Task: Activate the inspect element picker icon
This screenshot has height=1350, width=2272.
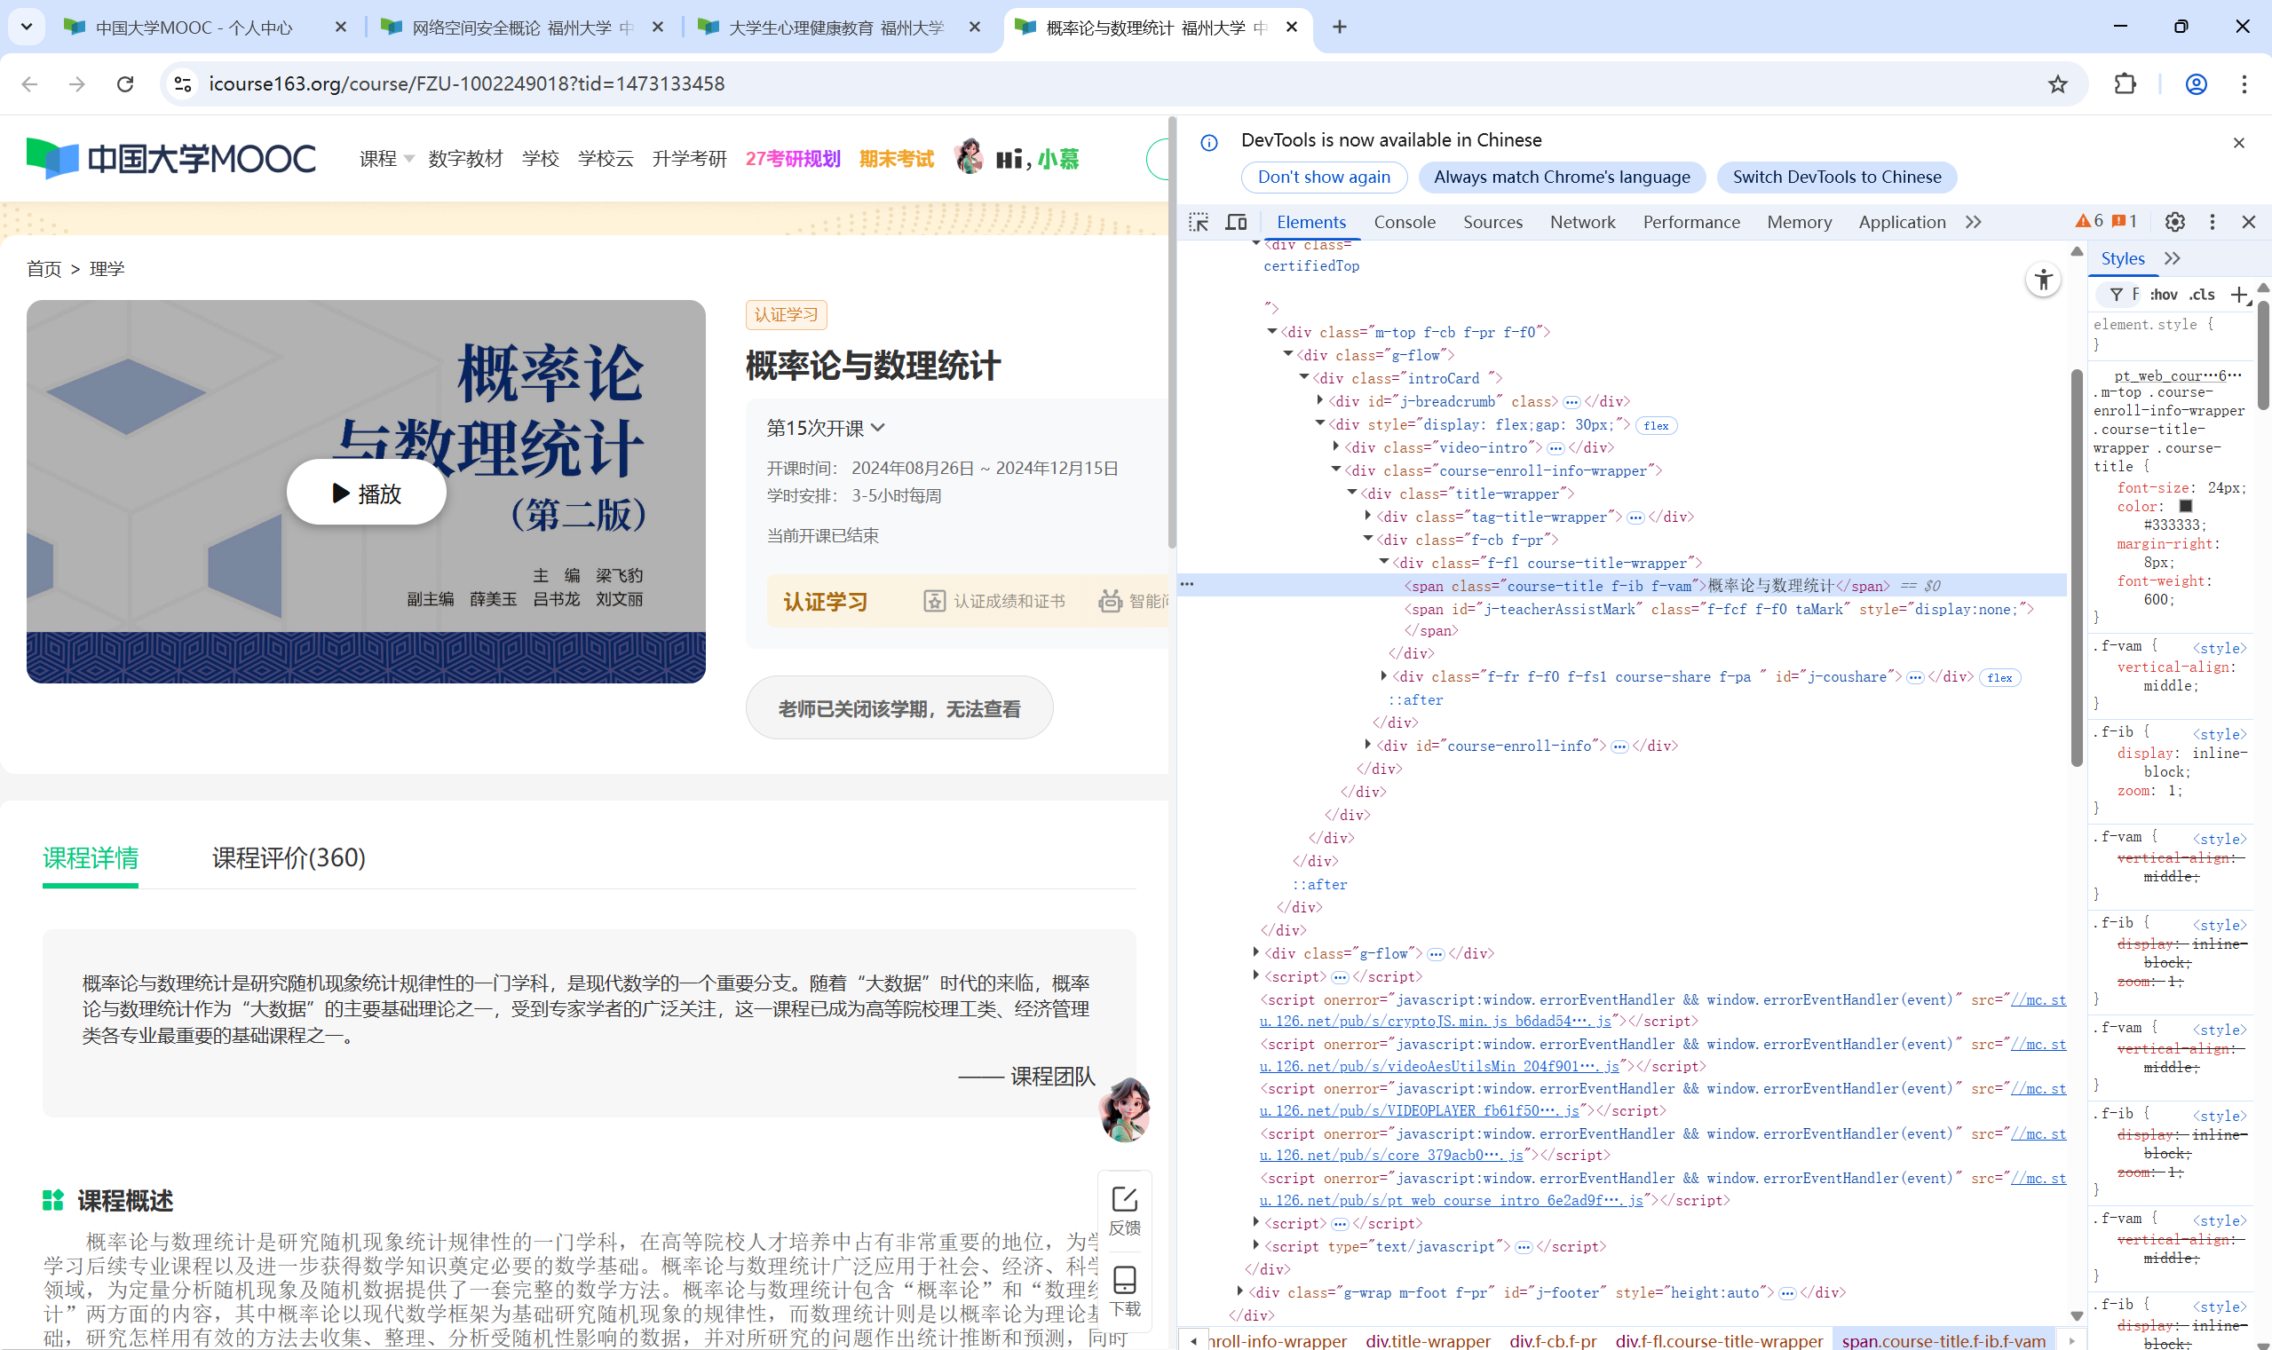Action: click(1199, 222)
